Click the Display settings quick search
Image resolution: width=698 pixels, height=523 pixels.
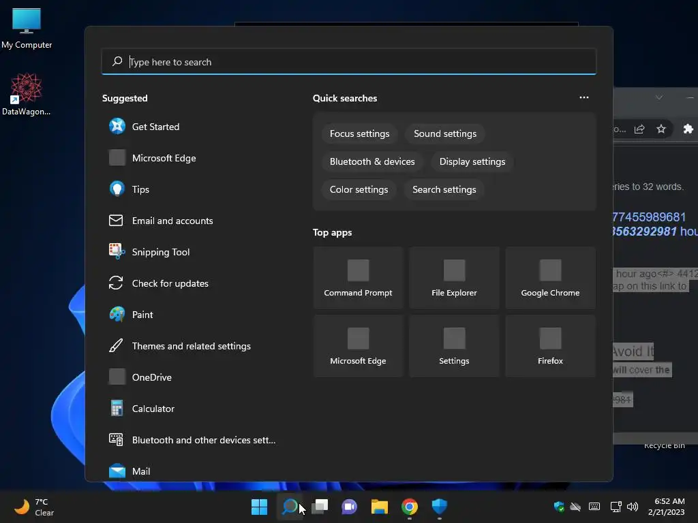coord(472,162)
